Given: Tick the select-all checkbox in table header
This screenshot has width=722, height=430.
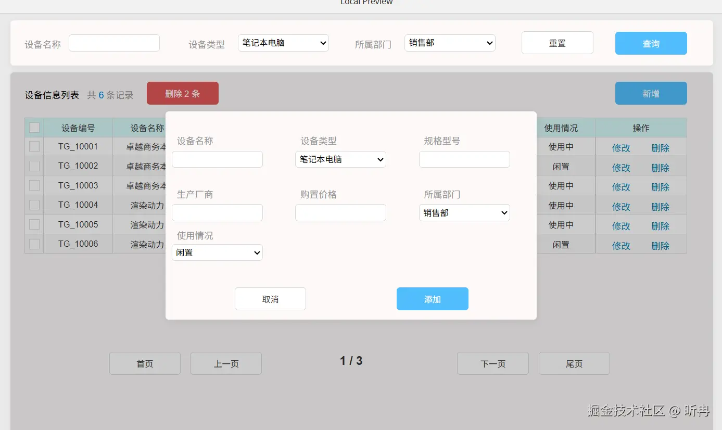Looking at the screenshot, I should tap(34, 128).
